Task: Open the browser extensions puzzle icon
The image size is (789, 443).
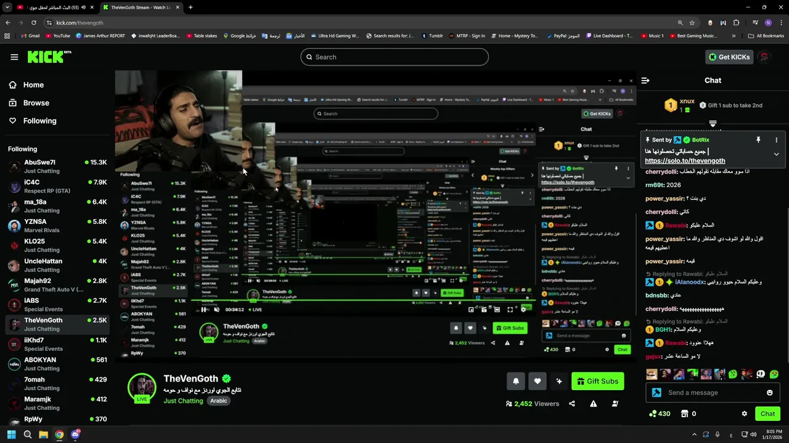Action: click(x=736, y=23)
